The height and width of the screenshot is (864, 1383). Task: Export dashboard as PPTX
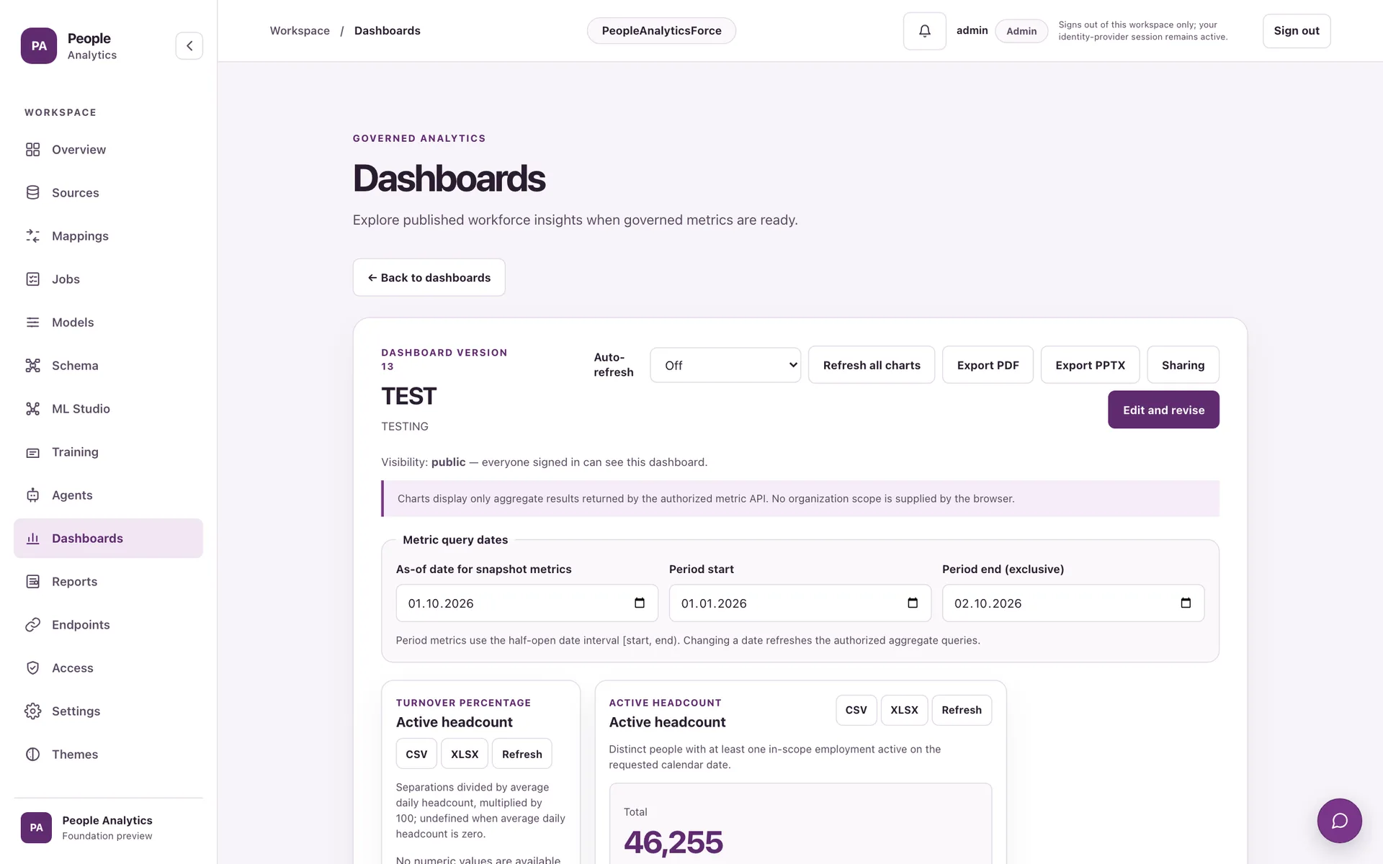[1090, 365]
